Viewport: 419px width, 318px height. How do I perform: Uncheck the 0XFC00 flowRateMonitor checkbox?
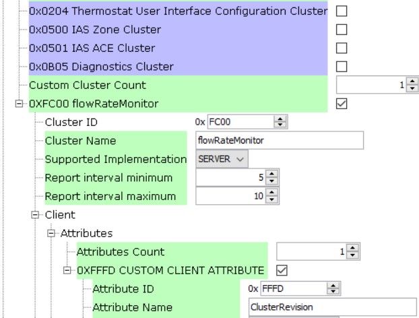(x=342, y=104)
